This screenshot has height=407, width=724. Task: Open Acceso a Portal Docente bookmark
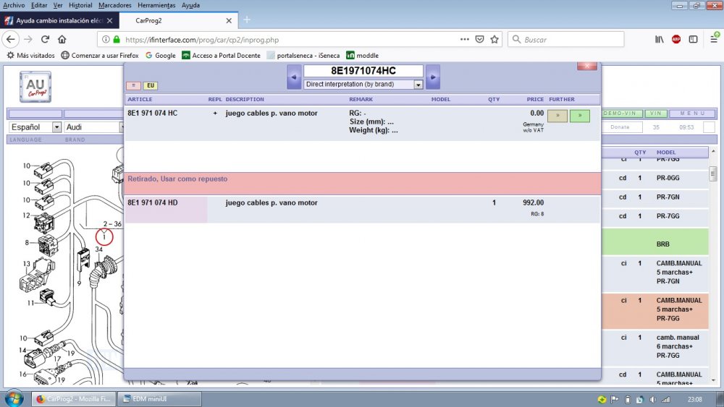[x=221, y=56]
